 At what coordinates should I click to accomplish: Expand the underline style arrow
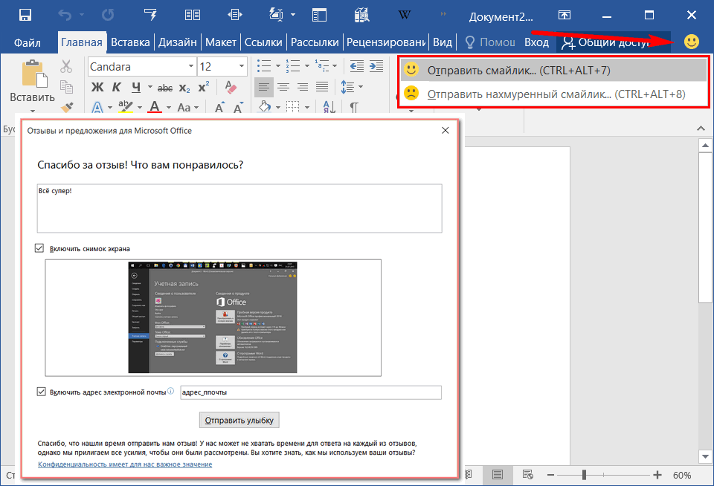[149, 86]
